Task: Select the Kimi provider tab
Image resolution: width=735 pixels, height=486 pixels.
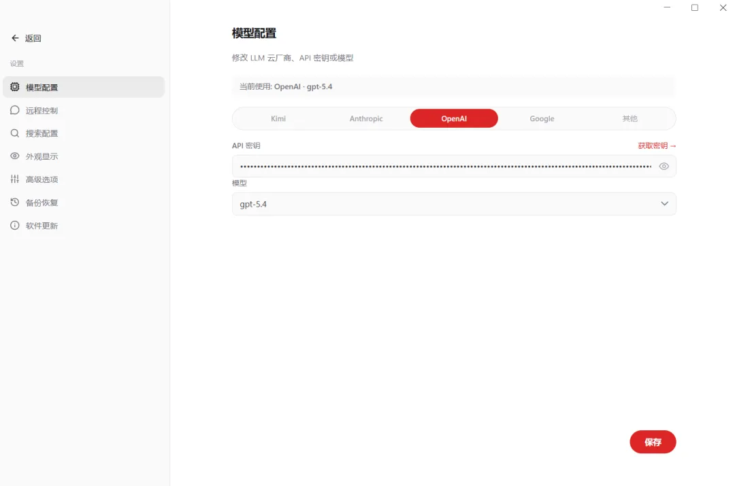Action: (x=278, y=118)
